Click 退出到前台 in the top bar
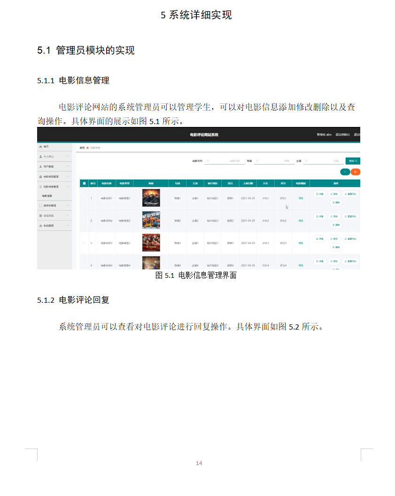The height and width of the screenshot is (496, 395). pyautogui.click(x=342, y=134)
